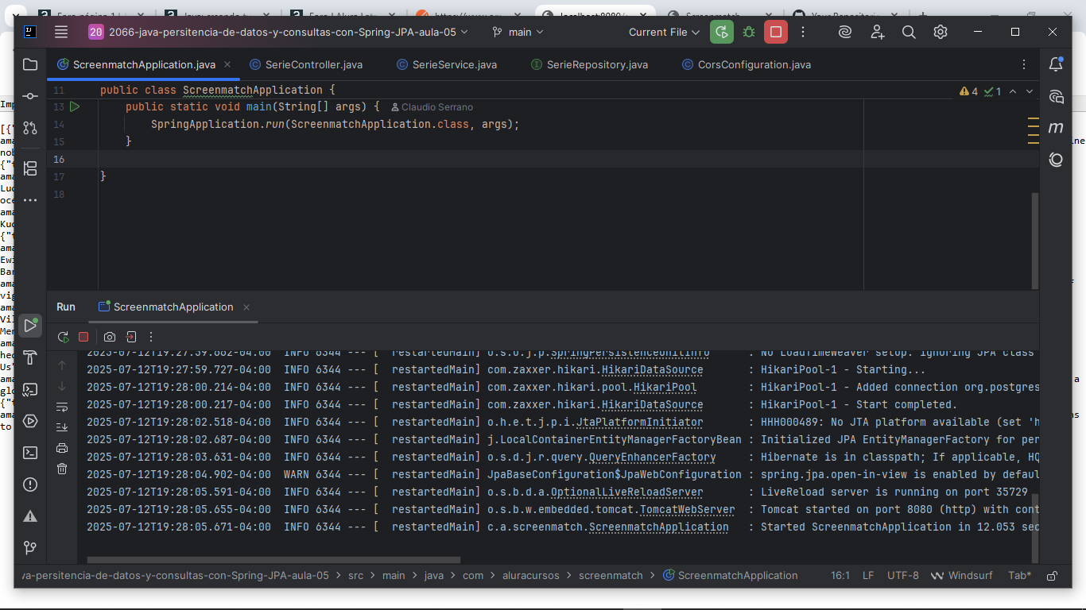1086x610 pixels.
Task: Click the UTF-8 encoding in status bar
Action: click(x=903, y=575)
